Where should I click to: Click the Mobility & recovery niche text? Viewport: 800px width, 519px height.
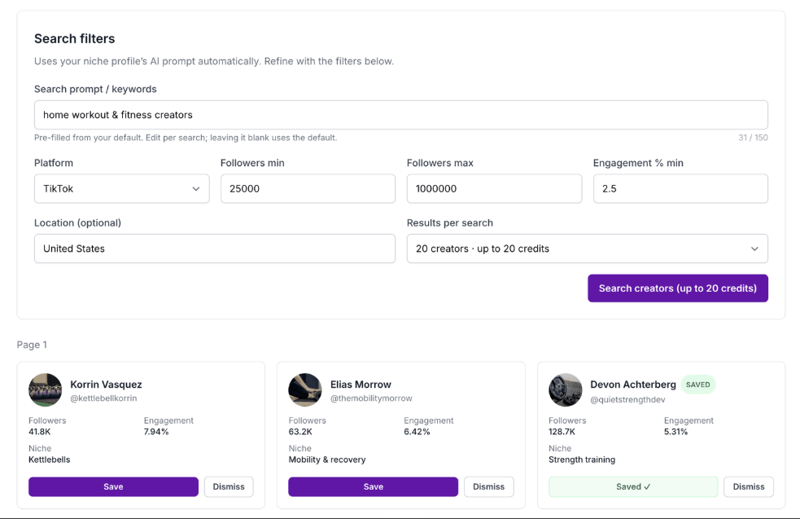327,460
